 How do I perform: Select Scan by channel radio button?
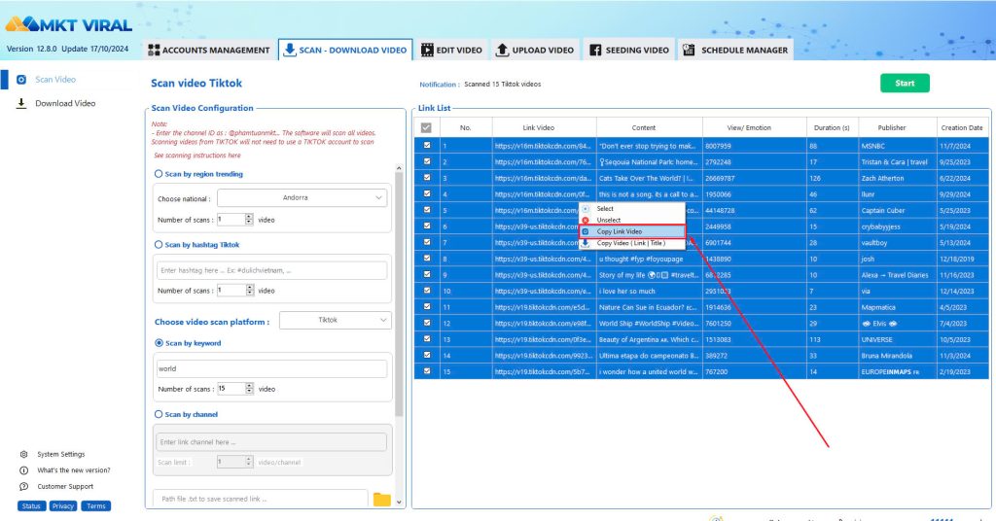[x=159, y=414]
